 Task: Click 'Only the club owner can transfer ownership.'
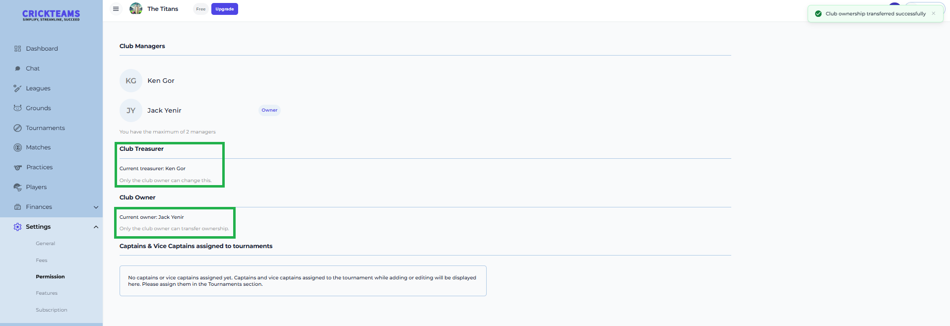pos(174,229)
